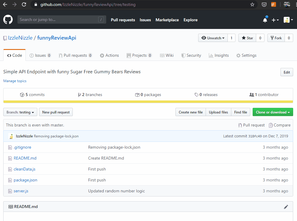Open the user avatar menu
297x221 pixels.
click(288, 20)
